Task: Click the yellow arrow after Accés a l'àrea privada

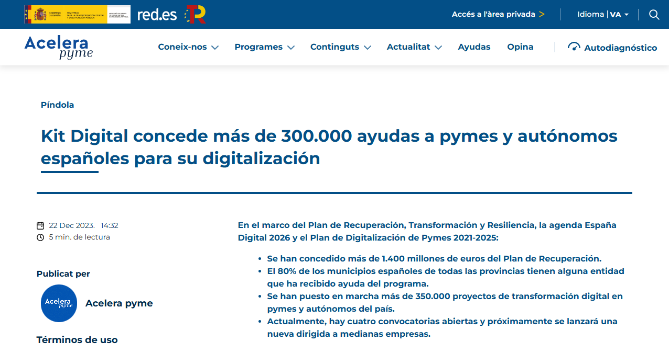Action: (542, 14)
